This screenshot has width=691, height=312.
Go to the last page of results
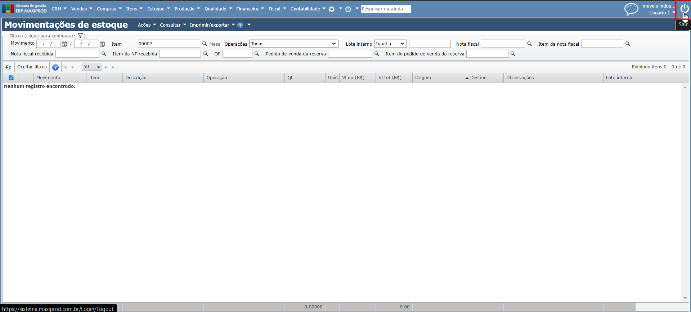click(x=113, y=67)
